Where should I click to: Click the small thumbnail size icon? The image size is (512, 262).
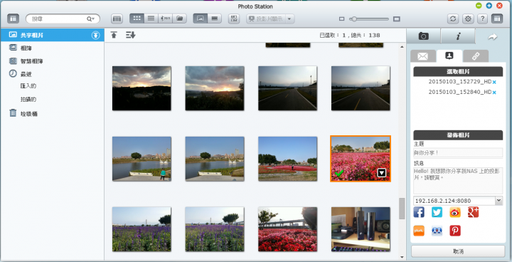tap(341, 19)
